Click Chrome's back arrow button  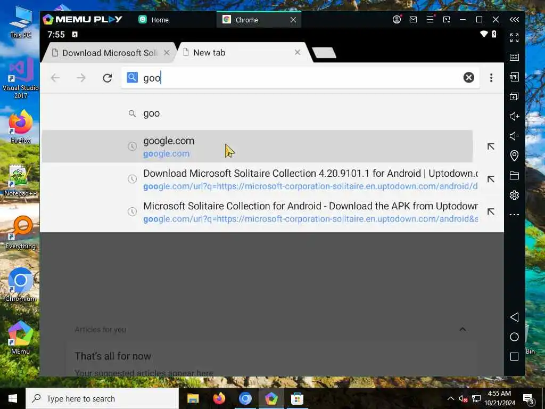tap(55, 78)
